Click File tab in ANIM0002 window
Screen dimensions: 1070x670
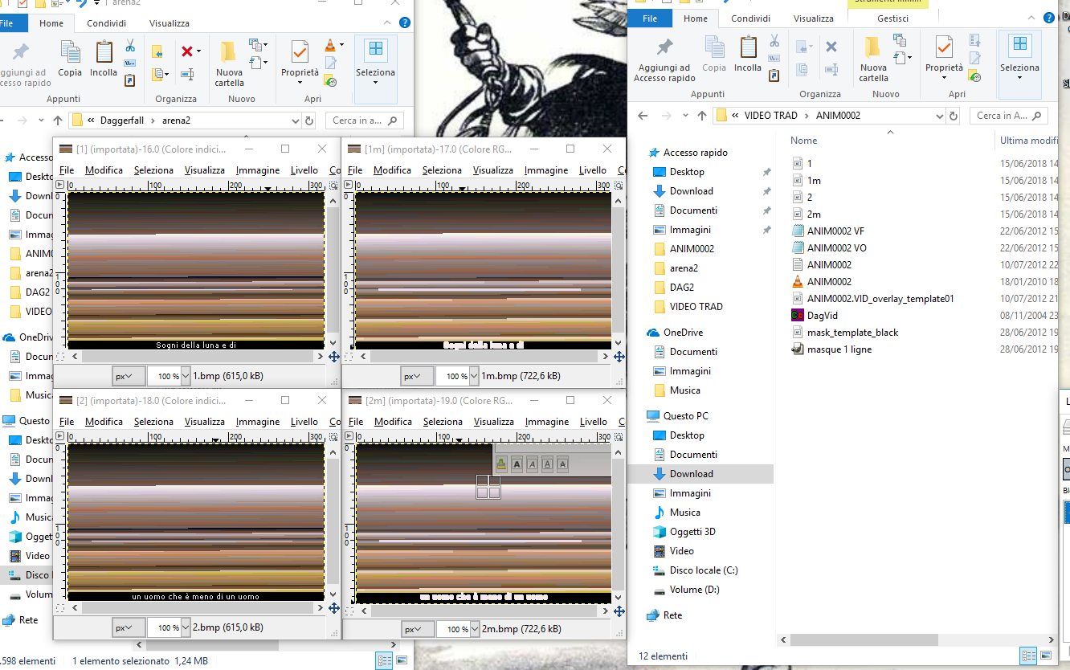click(x=651, y=18)
